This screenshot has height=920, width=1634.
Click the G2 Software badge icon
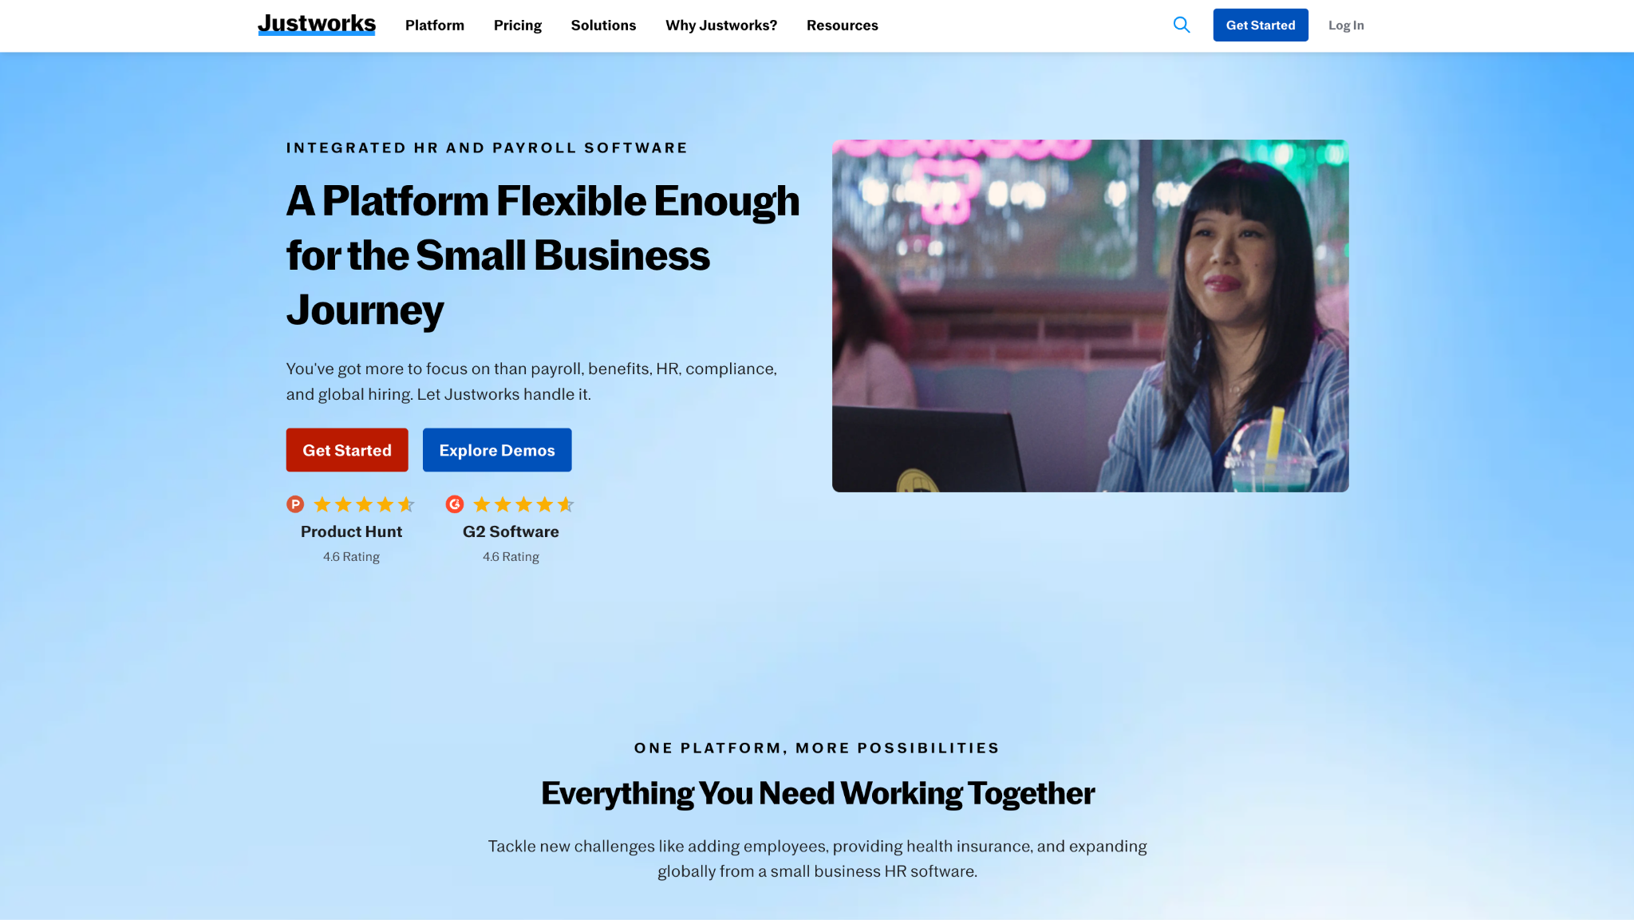click(x=455, y=504)
